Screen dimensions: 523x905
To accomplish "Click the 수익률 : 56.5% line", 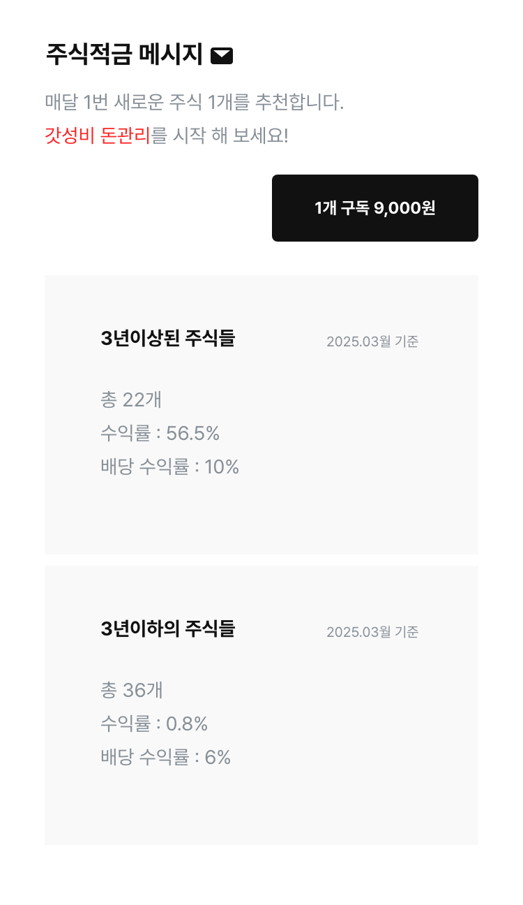I will pos(160,434).
